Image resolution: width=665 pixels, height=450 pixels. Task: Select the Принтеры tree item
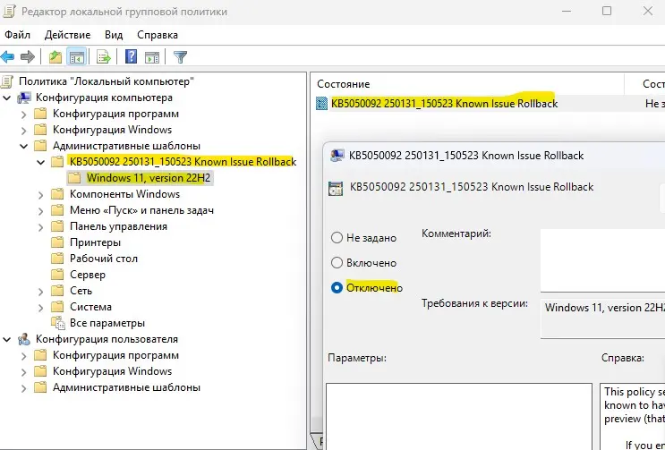tap(95, 242)
